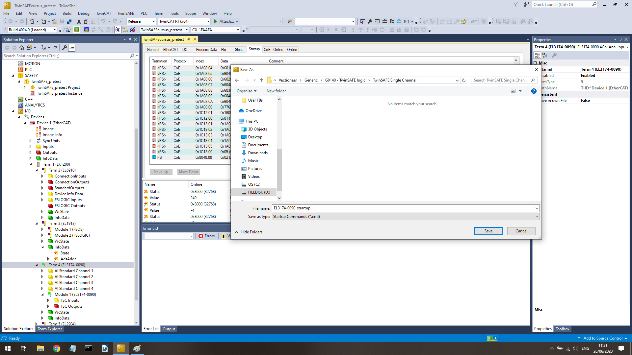Click the blue help icon in Save As
This screenshot has height=355, width=632.
pos(534,91)
